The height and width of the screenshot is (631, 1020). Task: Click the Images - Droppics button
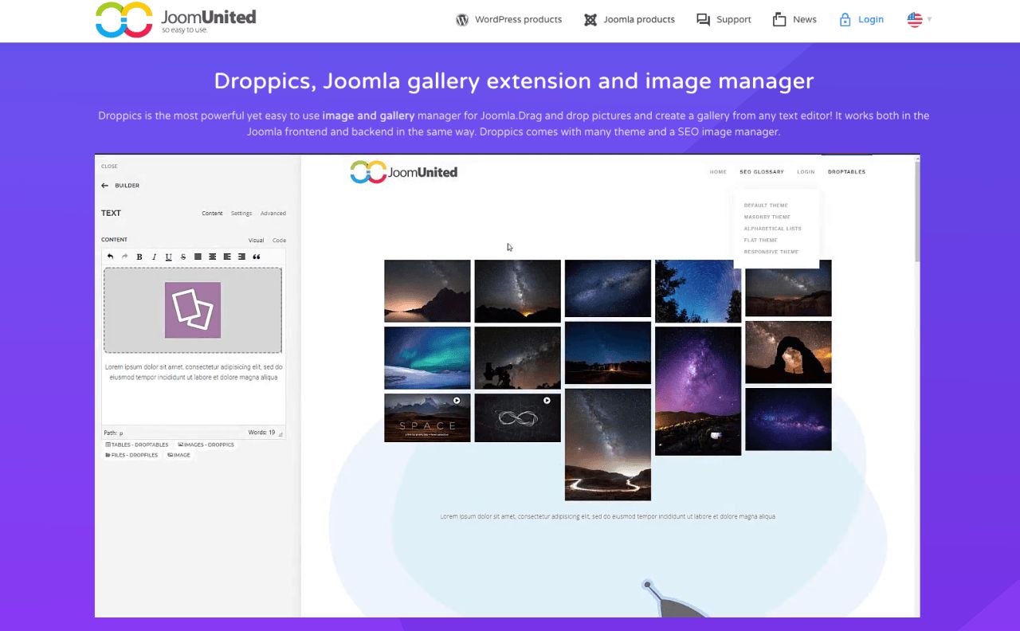(x=206, y=445)
